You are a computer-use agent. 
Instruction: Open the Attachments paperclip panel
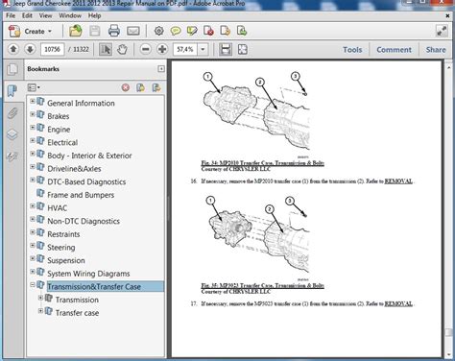[12, 113]
